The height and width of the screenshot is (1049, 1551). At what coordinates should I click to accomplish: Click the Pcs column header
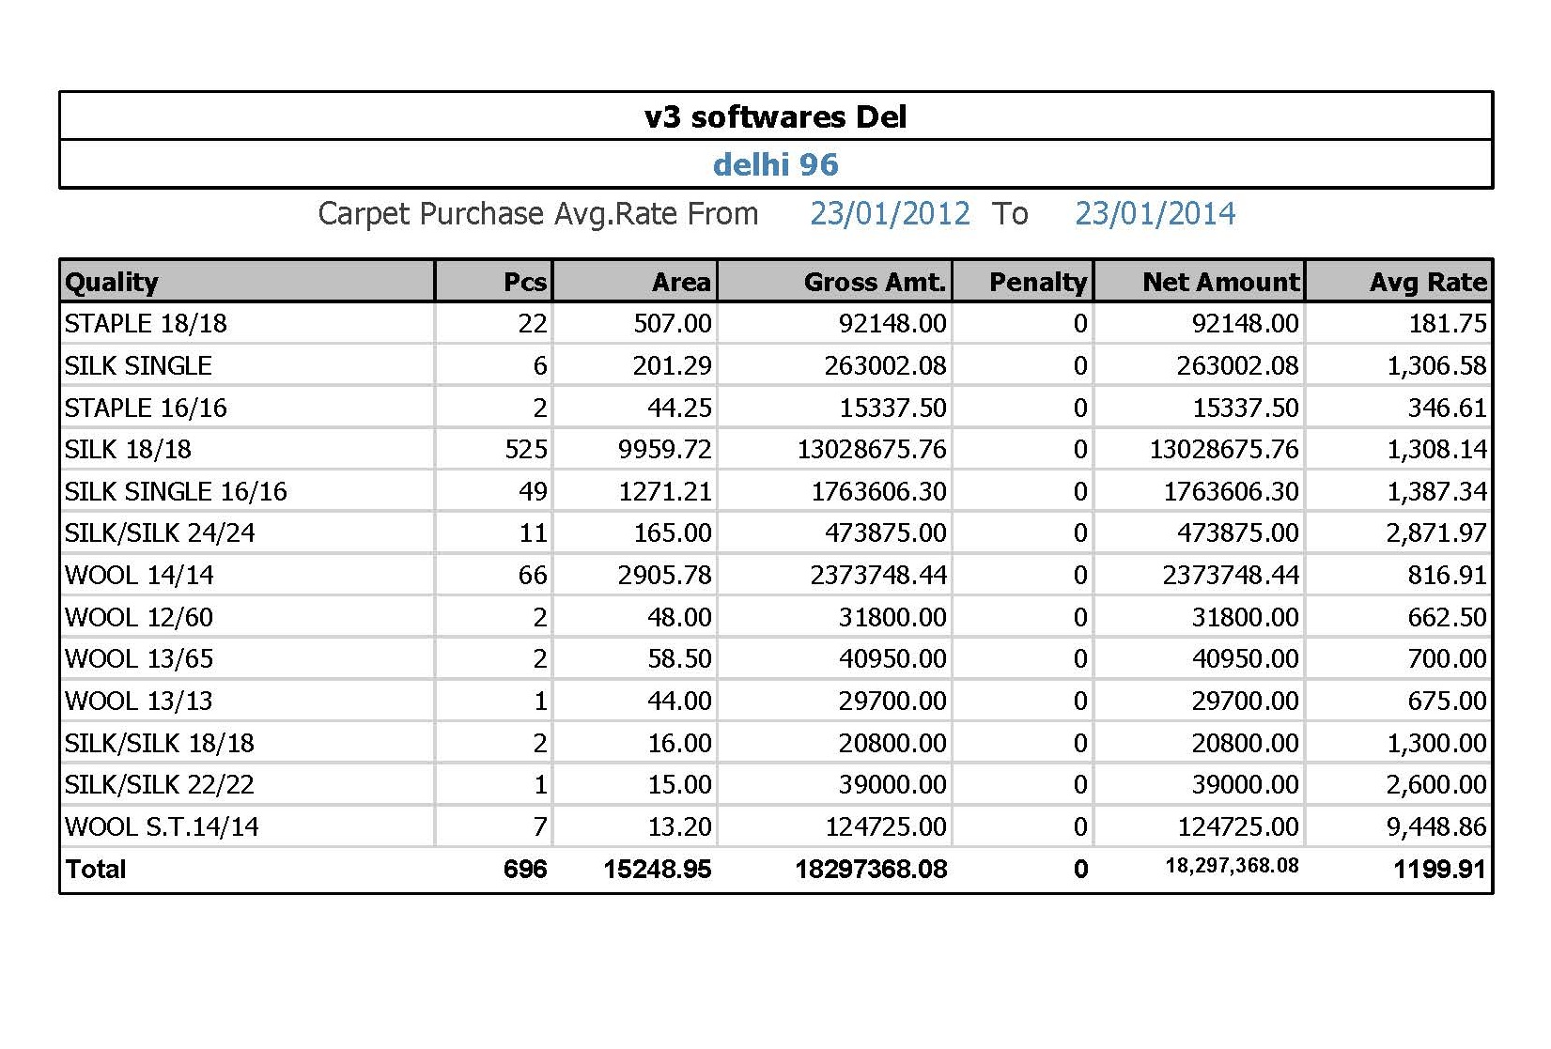[524, 282]
